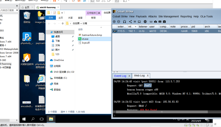Open screenshots via camera icon
The height and width of the screenshot is (127, 221).
(x=164, y=22)
